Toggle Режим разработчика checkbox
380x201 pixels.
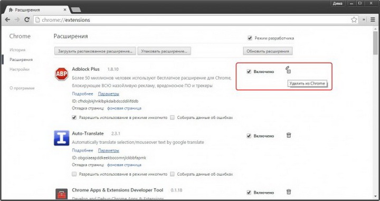(250, 39)
